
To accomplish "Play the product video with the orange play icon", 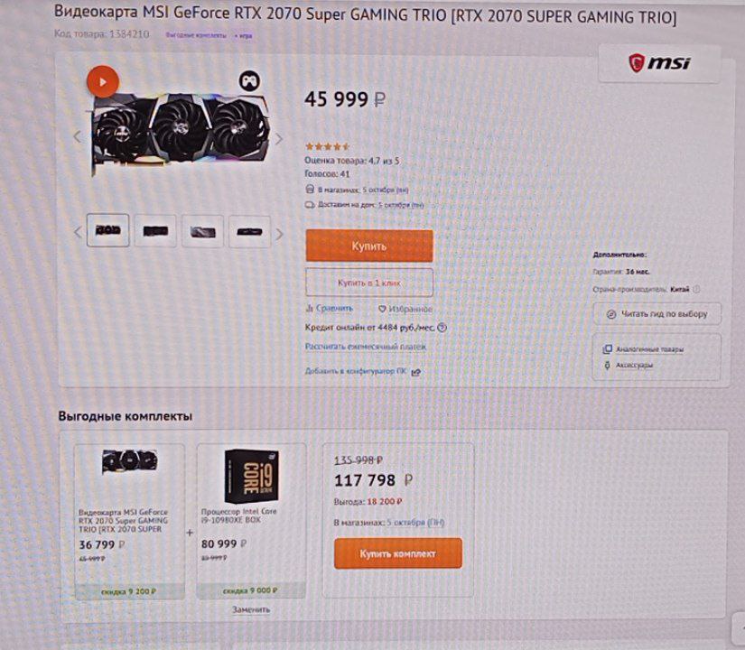I will coord(103,82).
